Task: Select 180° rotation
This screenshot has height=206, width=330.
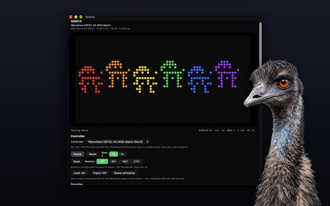Action: coord(125,162)
